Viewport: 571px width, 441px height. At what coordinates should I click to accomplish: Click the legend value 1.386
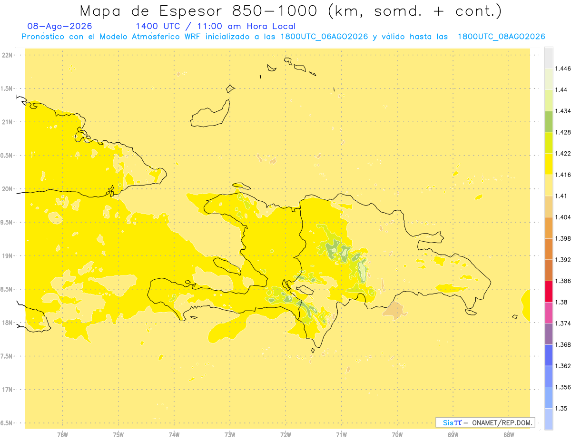coord(563,281)
